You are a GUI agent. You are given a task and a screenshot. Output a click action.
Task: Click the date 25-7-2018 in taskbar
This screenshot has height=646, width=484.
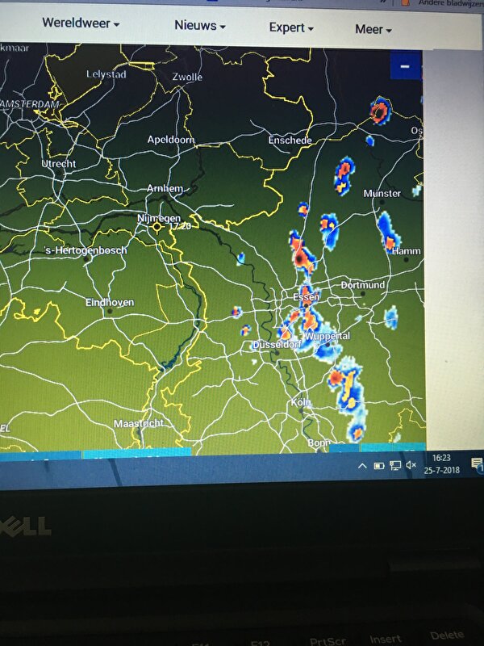441,470
